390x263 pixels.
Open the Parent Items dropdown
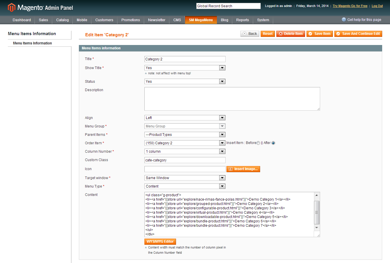(x=185, y=135)
